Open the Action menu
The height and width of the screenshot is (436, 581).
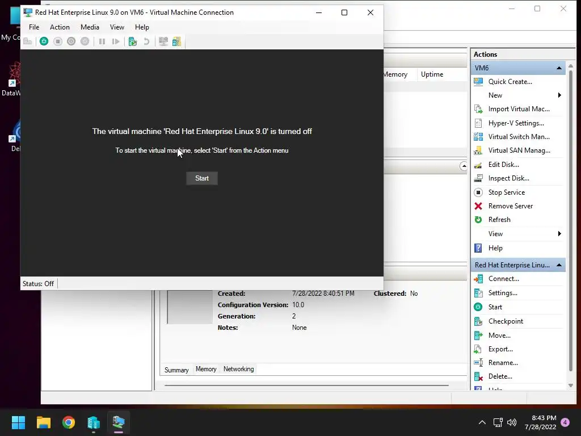[x=60, y=27]
